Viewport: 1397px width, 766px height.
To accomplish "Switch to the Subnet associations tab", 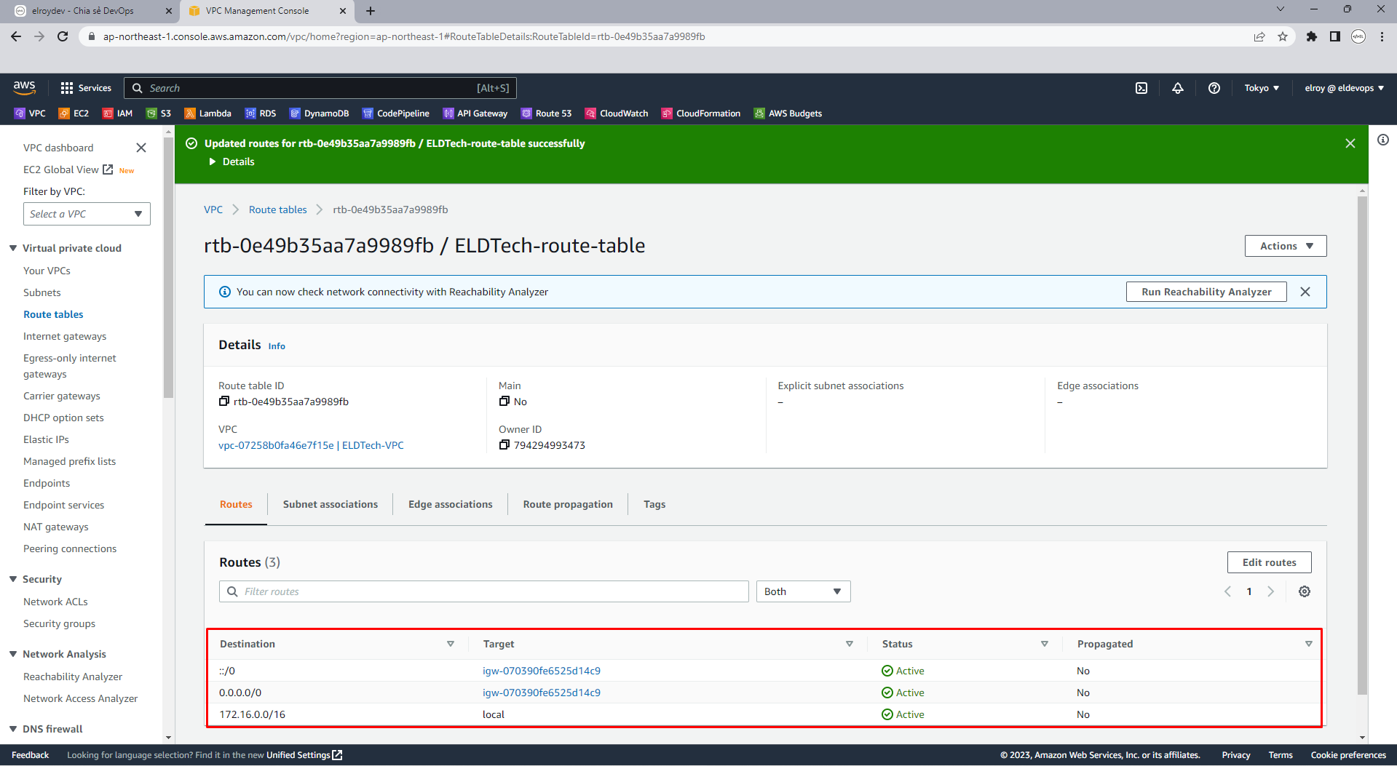I will (x=331, y=504).
